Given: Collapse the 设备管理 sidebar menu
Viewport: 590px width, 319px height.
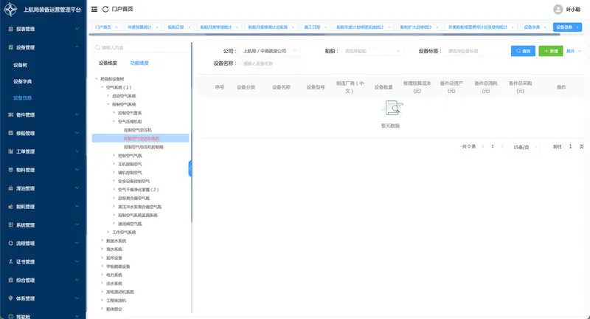Looking at the screenshot, I should [x=77, y=47].
